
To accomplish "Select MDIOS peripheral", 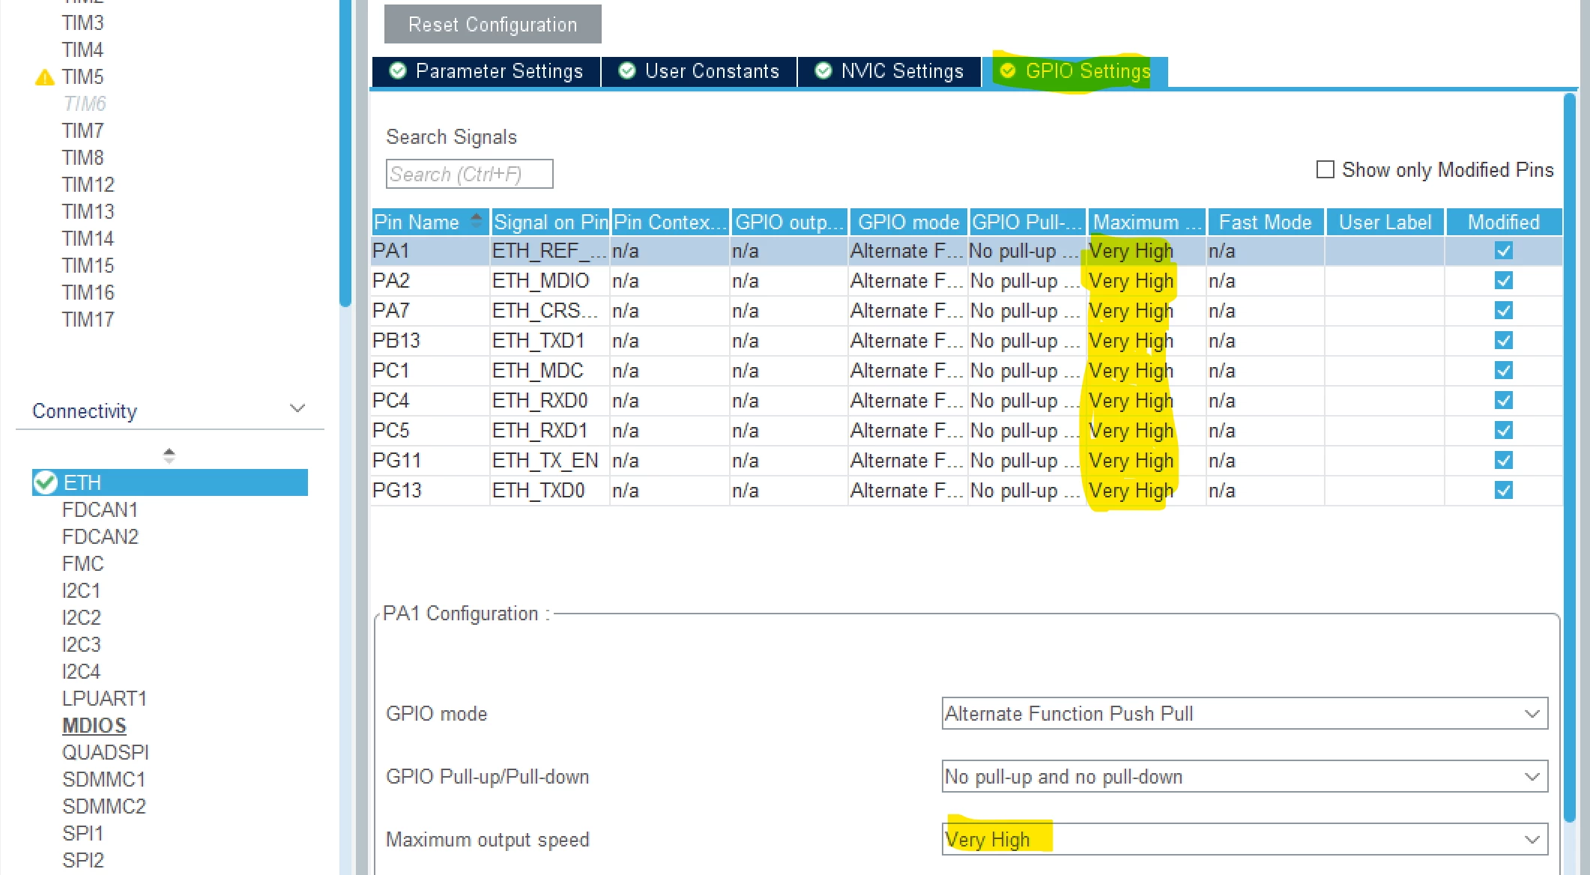I will pyautogui.click(x=94, y=725).
